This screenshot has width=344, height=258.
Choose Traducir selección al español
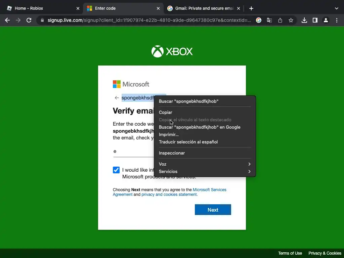click(x=205, y=142)
